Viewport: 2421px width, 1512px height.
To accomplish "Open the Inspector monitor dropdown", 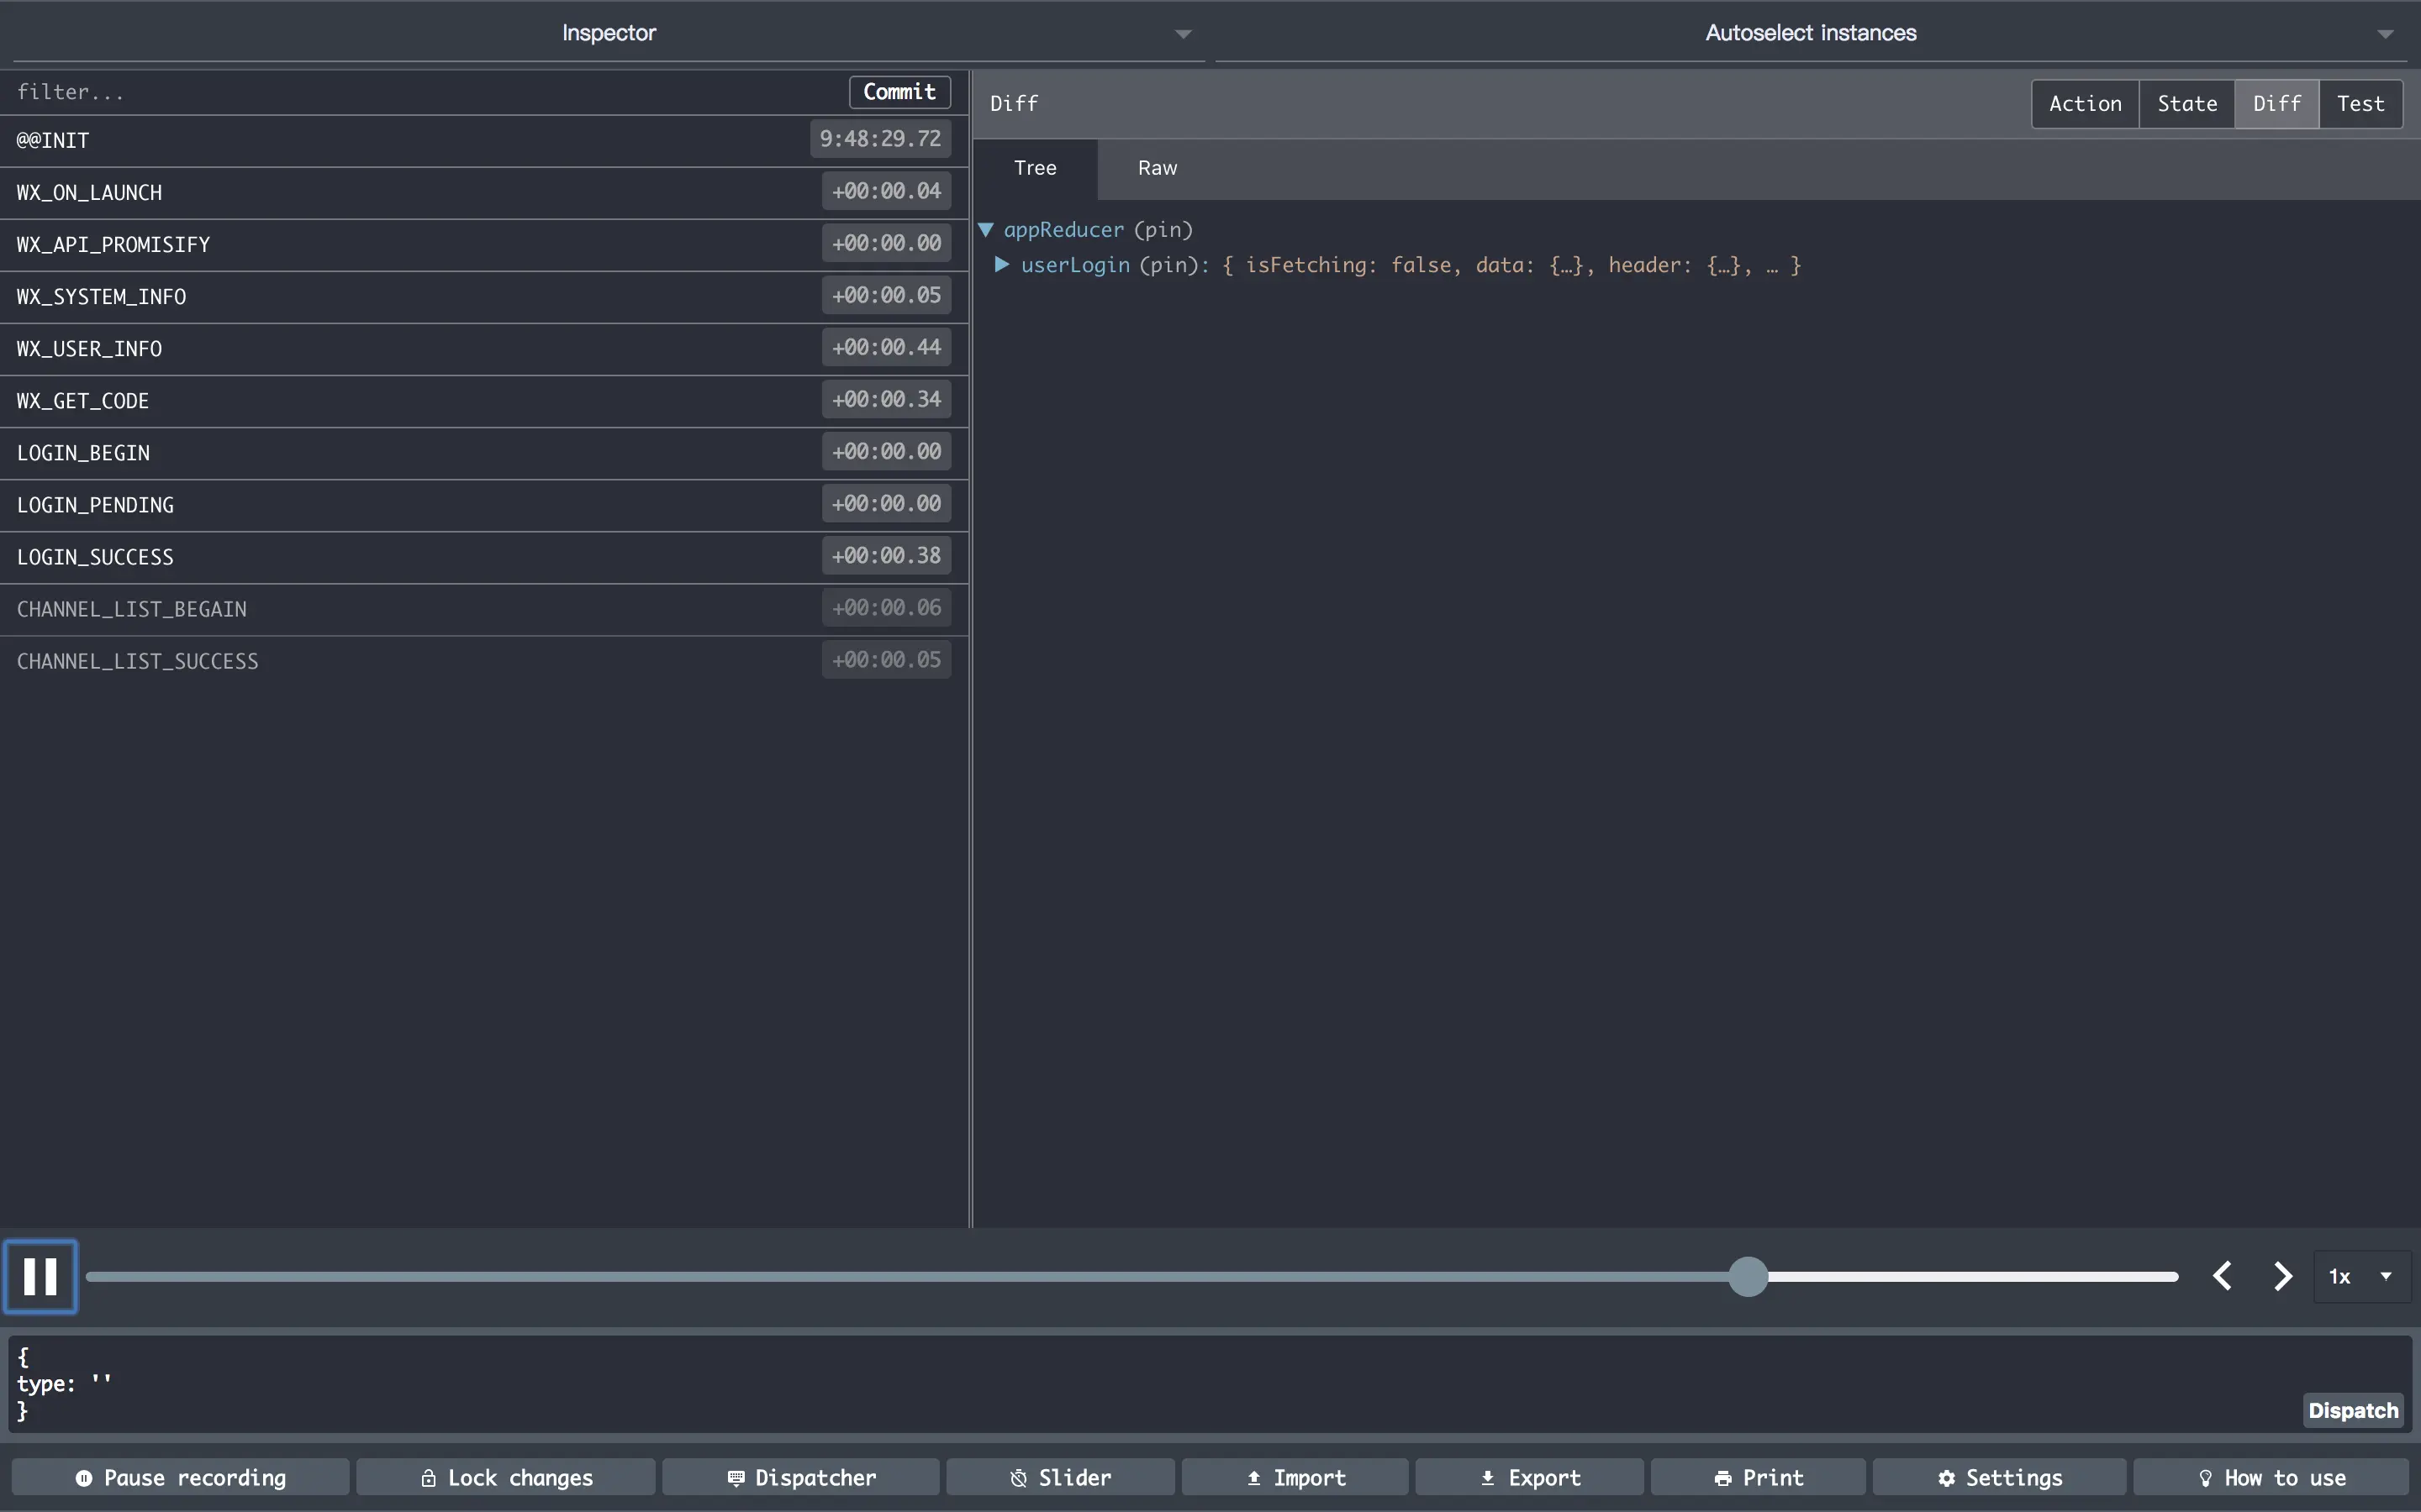I will [609, 33].
